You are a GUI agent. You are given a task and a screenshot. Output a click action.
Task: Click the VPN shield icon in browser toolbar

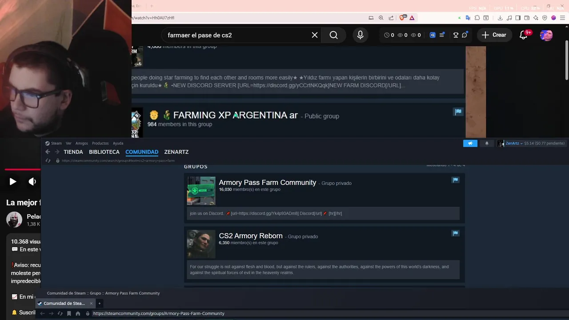point(545,18)
